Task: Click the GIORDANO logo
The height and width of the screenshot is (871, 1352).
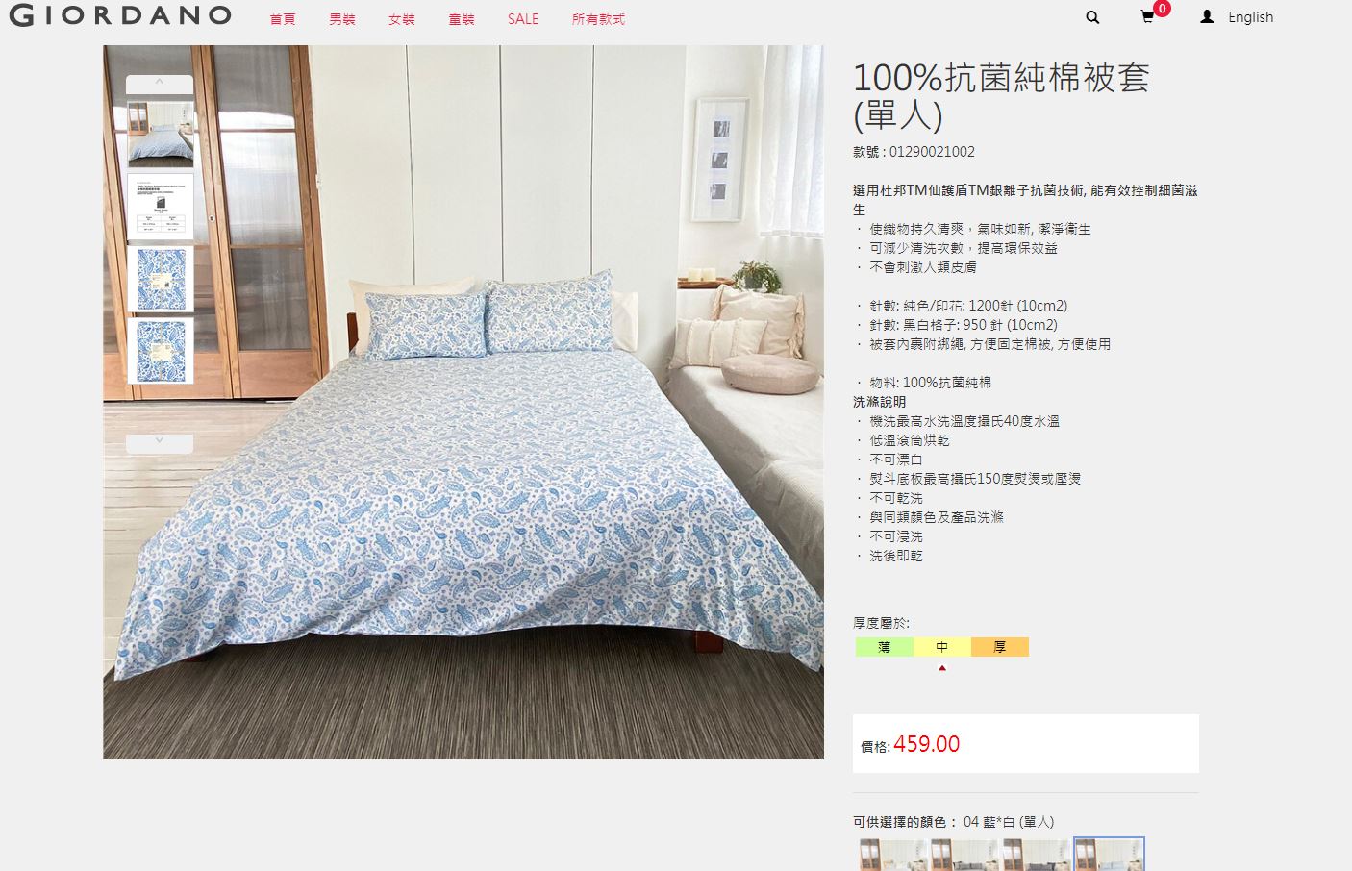Action: pos(120,15)
